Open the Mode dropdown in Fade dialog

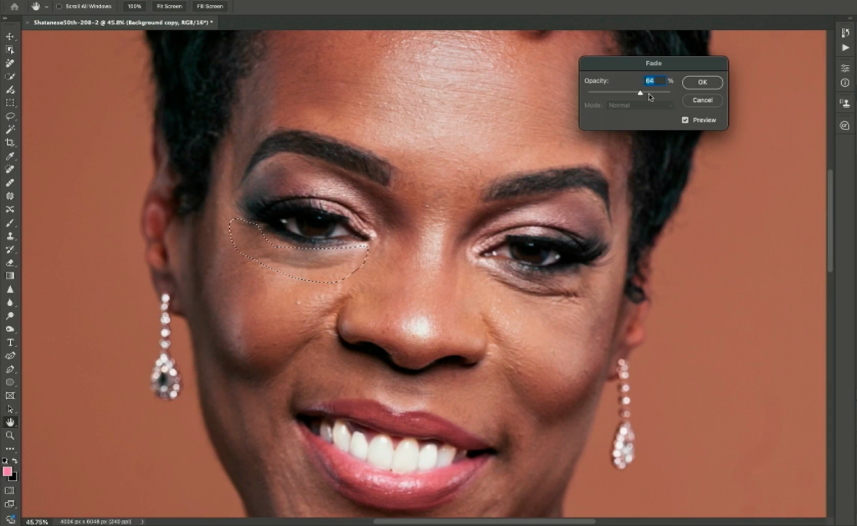coord(640,105)
